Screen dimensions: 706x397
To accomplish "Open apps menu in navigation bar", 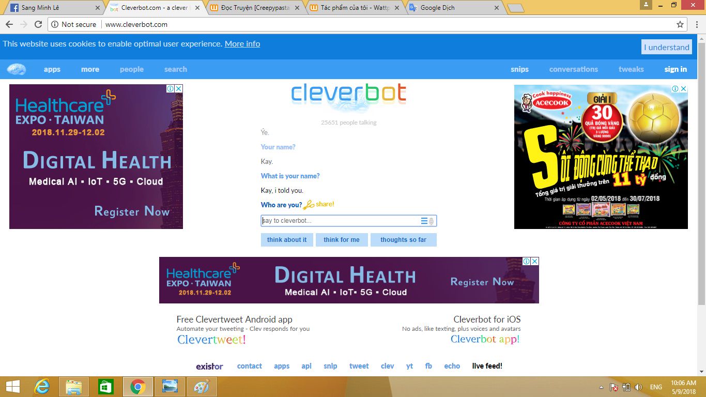I will tap(52, 69).
